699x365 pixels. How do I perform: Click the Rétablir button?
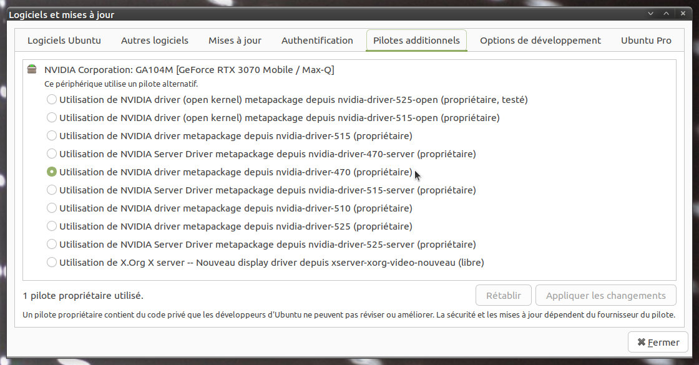(503, 296)
